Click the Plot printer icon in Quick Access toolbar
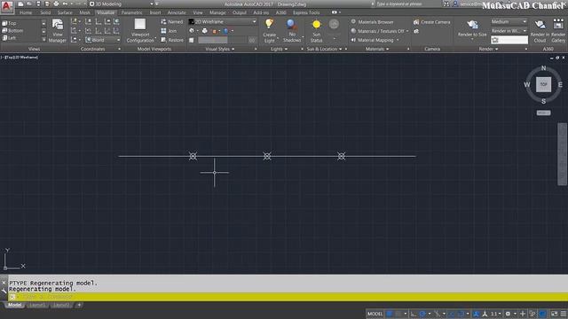Image resolution: width=568 pixels, height=319 pixels. 56,4
